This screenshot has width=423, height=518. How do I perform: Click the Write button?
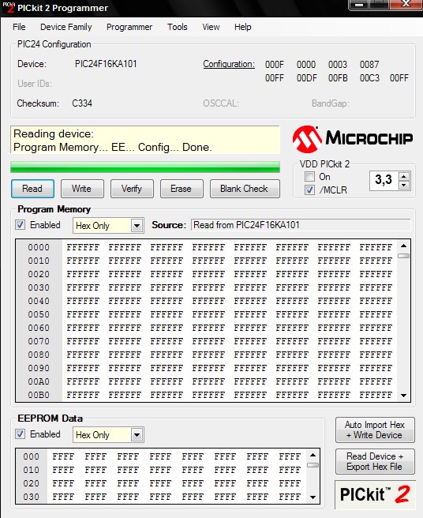pyautogui.click(x=82, y=189)
